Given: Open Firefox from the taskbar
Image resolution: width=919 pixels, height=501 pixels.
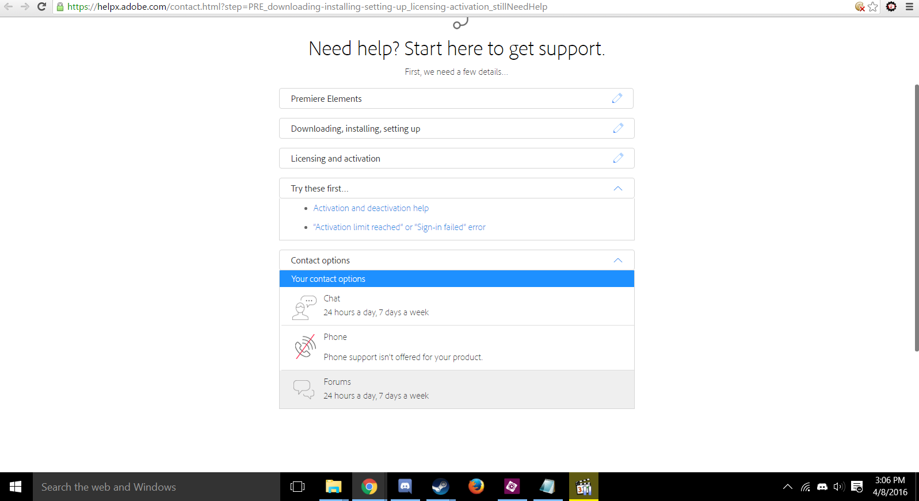Looking at the screenshot, I should coord(476,487).
